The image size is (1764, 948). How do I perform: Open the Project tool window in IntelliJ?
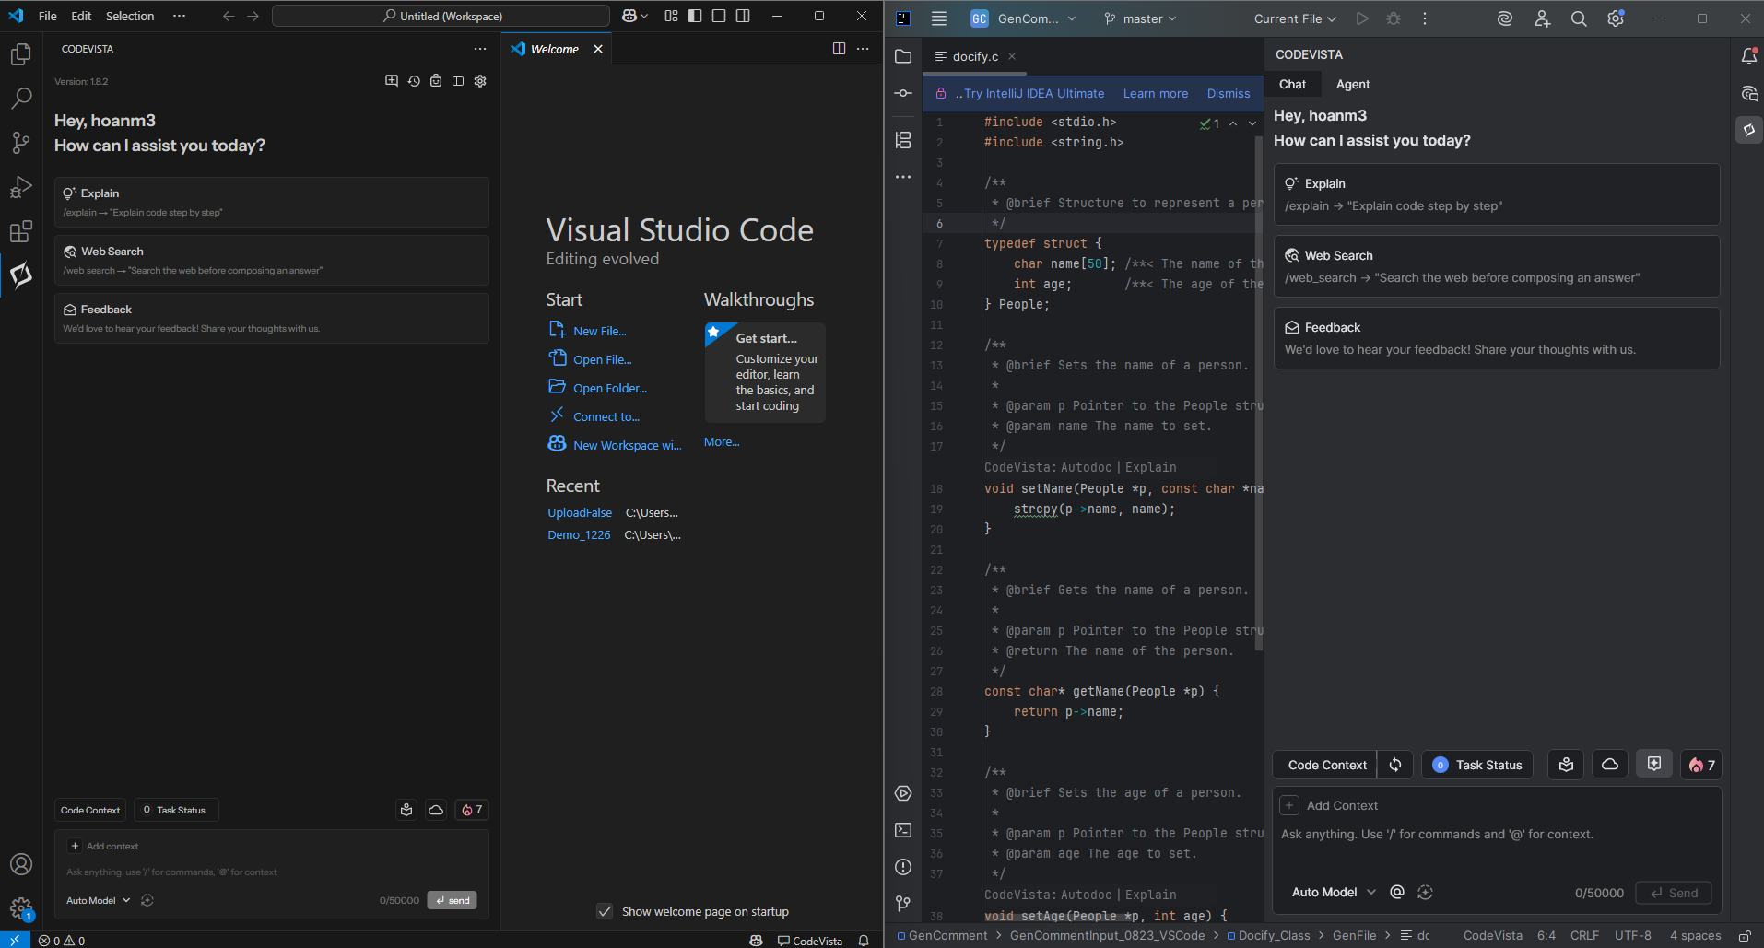point(903,56)
